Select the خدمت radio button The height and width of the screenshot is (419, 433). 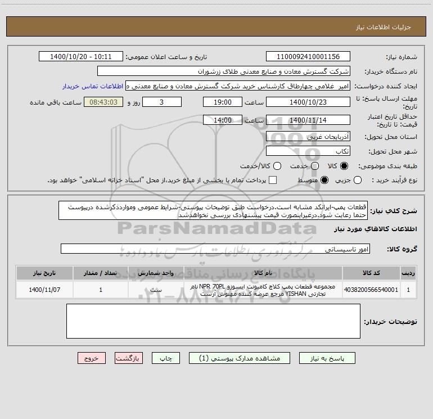click(315, 166)
